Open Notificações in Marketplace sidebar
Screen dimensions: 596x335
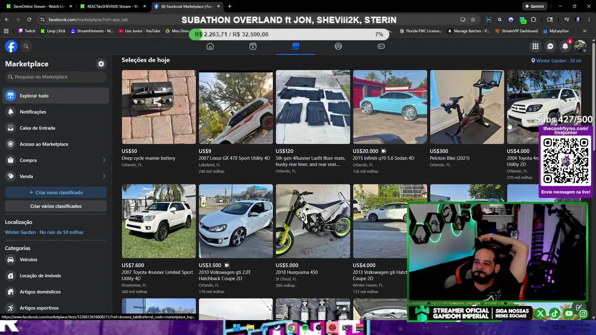click(56, 112)
